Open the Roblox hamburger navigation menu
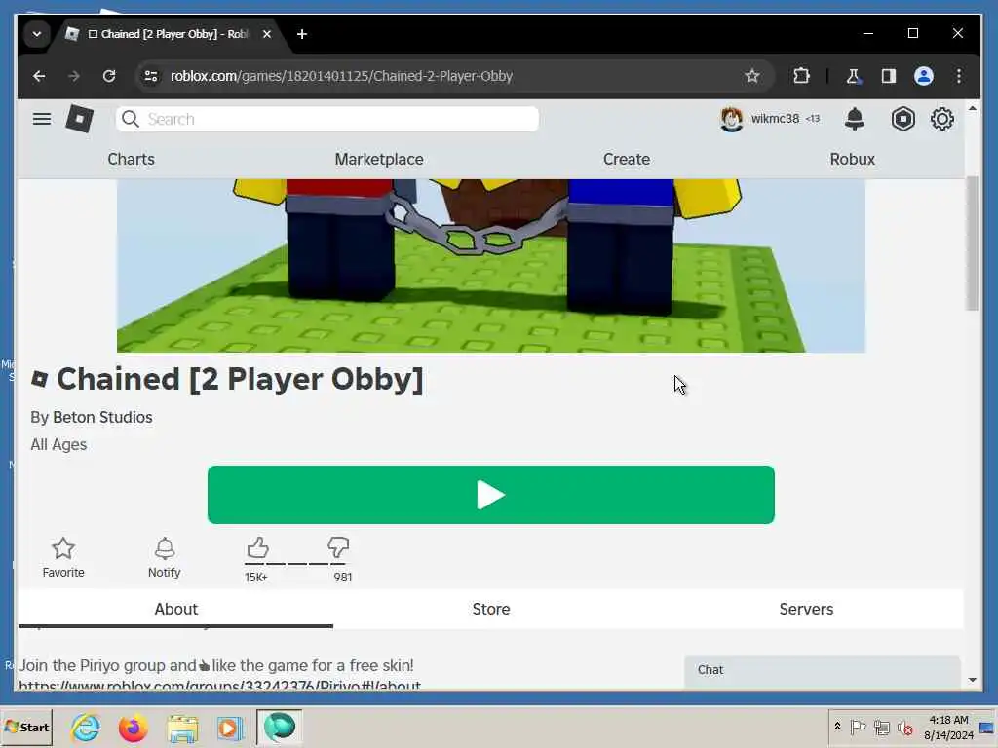 (x=42, y=119)
